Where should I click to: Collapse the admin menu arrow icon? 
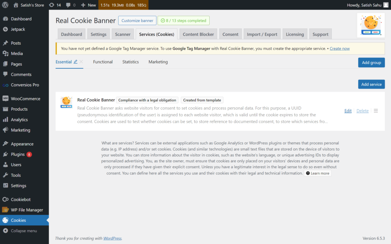(5, 231)
